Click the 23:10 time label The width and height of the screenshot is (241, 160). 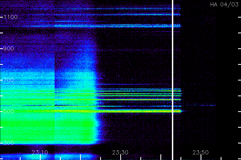[40, 153]
